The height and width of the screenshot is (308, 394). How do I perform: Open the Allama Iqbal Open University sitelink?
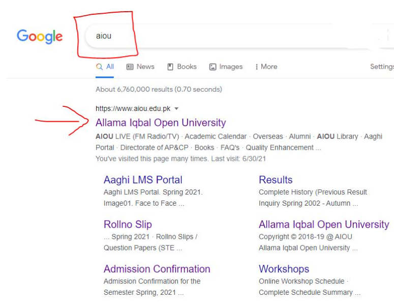pos(324,224)
